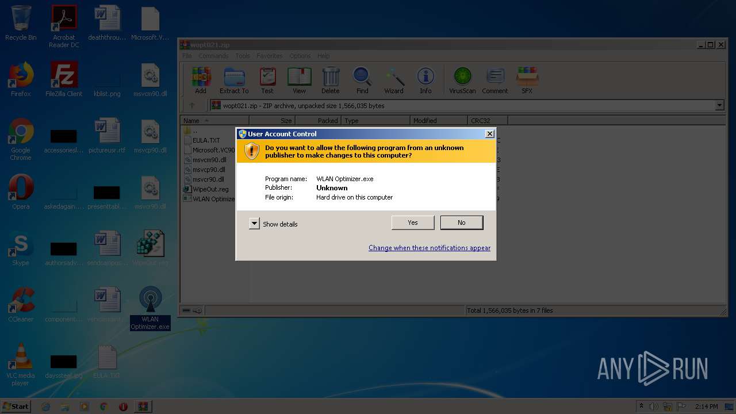Select EULA.TXT desktop file
This screenshot has height=414, width=736.
[x=107, y=361]
